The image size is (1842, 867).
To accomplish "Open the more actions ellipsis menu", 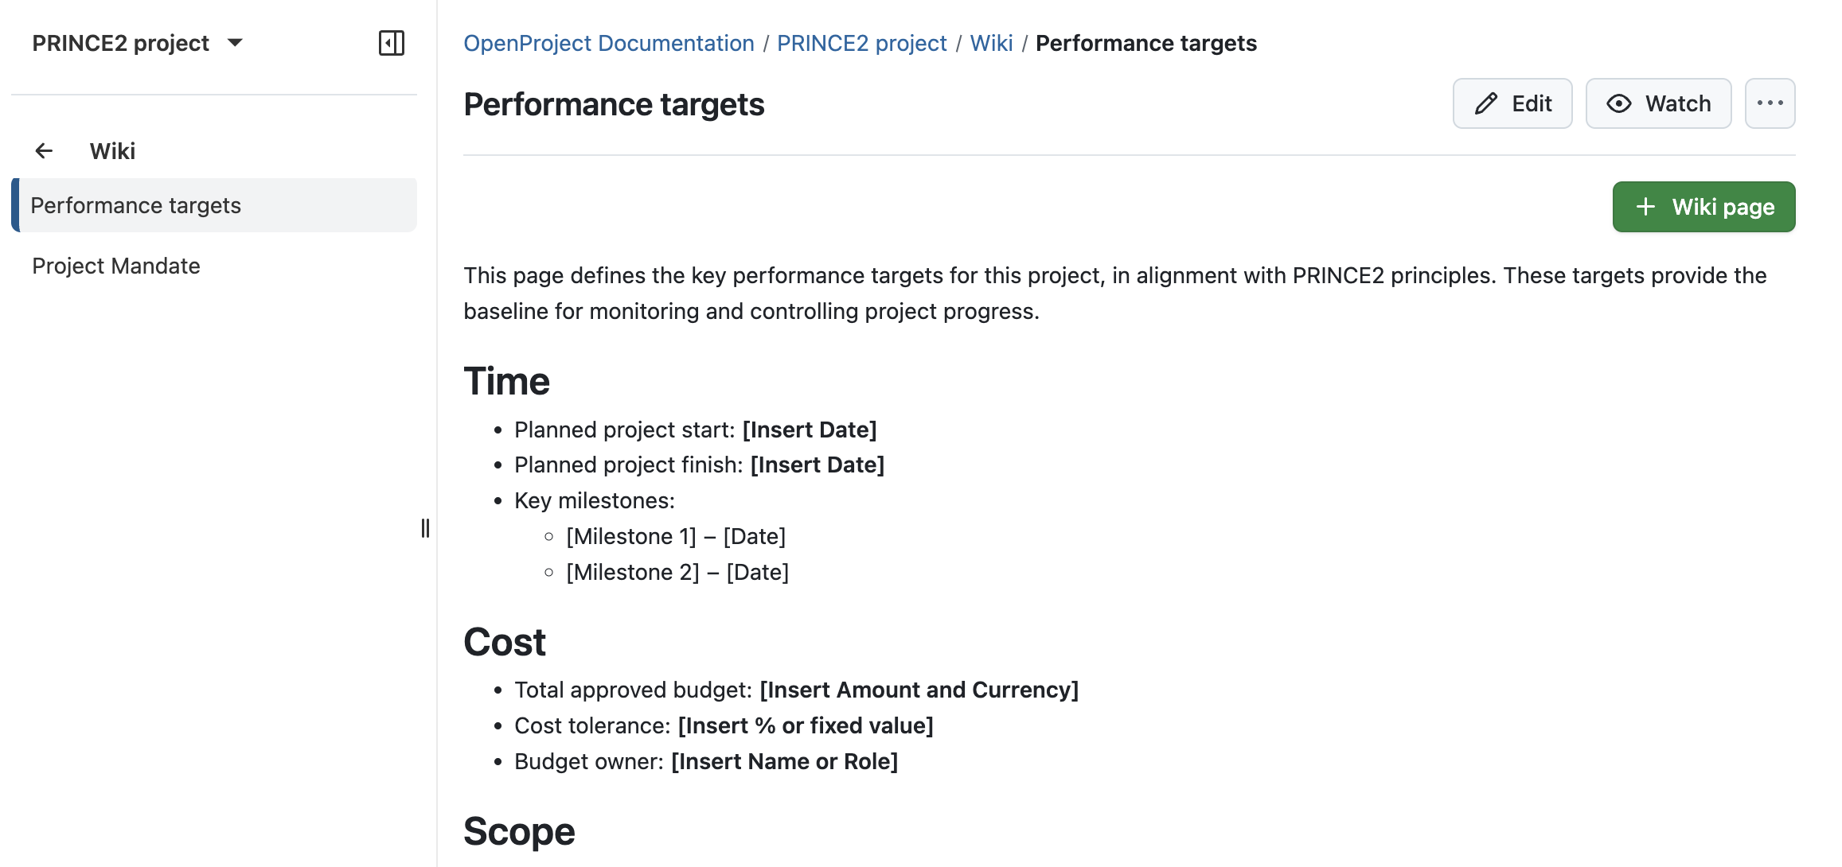I will tap(1769, 103).
